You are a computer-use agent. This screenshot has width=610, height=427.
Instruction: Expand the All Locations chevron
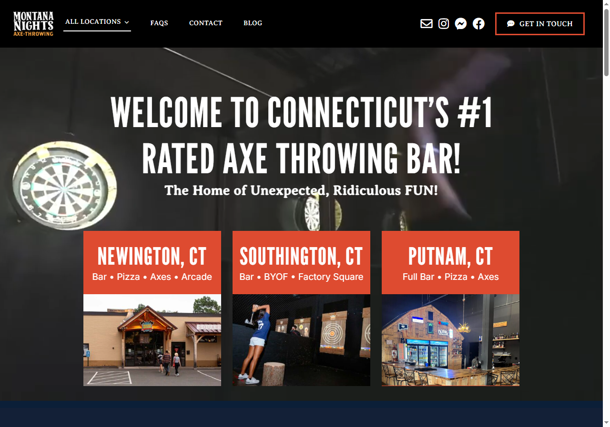pos(127,22)
